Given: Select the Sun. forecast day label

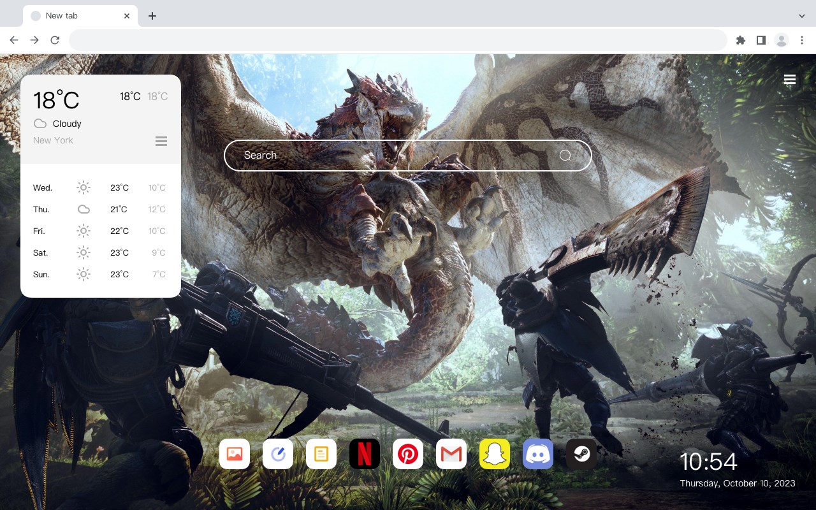Looking at the screenshot, I should pos(41,274).
